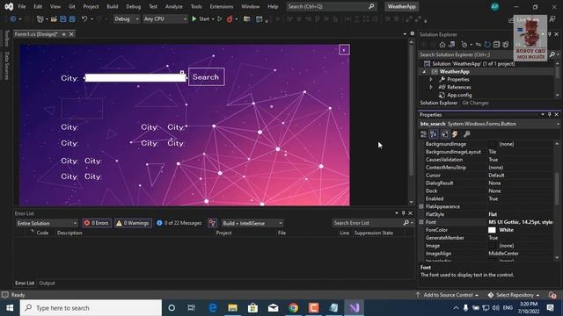
Task: Click the Data Sources side tab
Action: click(6, 66)
